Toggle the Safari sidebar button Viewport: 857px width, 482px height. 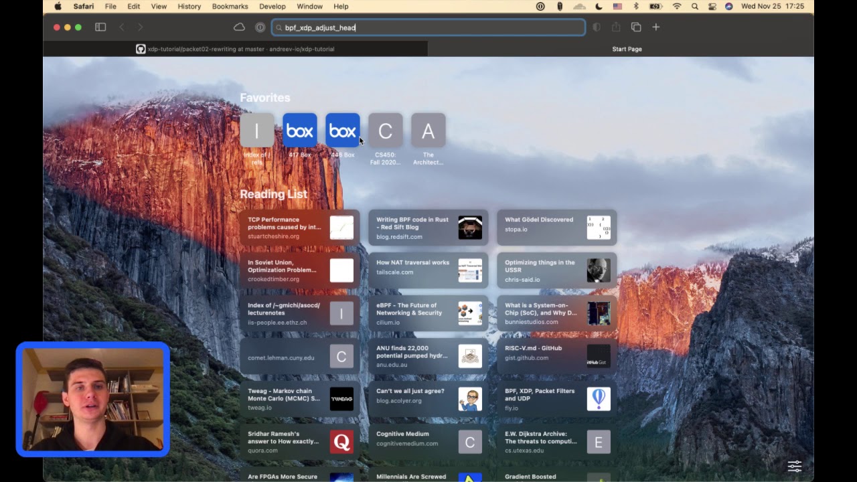click(x=100, y=27)
